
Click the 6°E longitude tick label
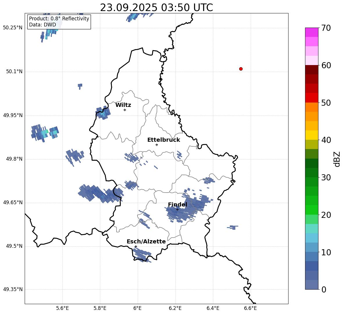(x=137, y=308)
